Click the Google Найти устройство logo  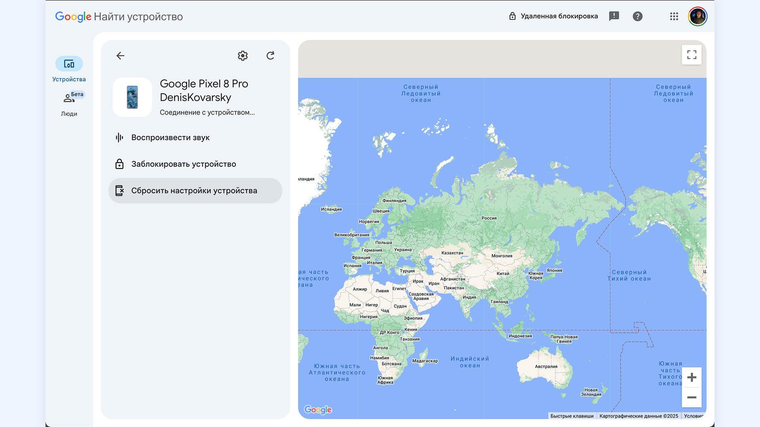coord(119,17)
